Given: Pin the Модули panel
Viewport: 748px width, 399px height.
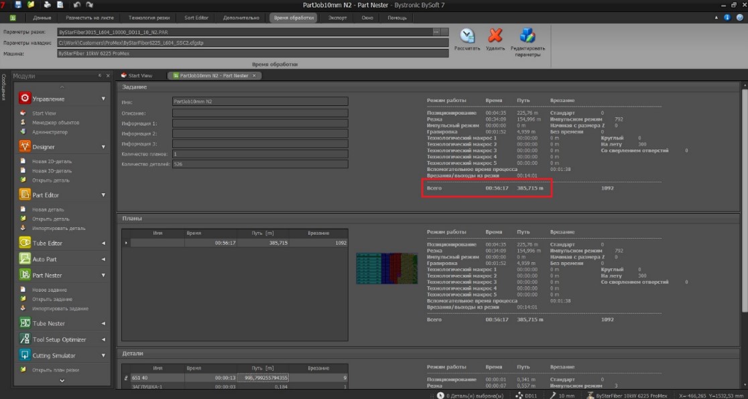Looking at the screenshot, I should [x=100, y=76].
